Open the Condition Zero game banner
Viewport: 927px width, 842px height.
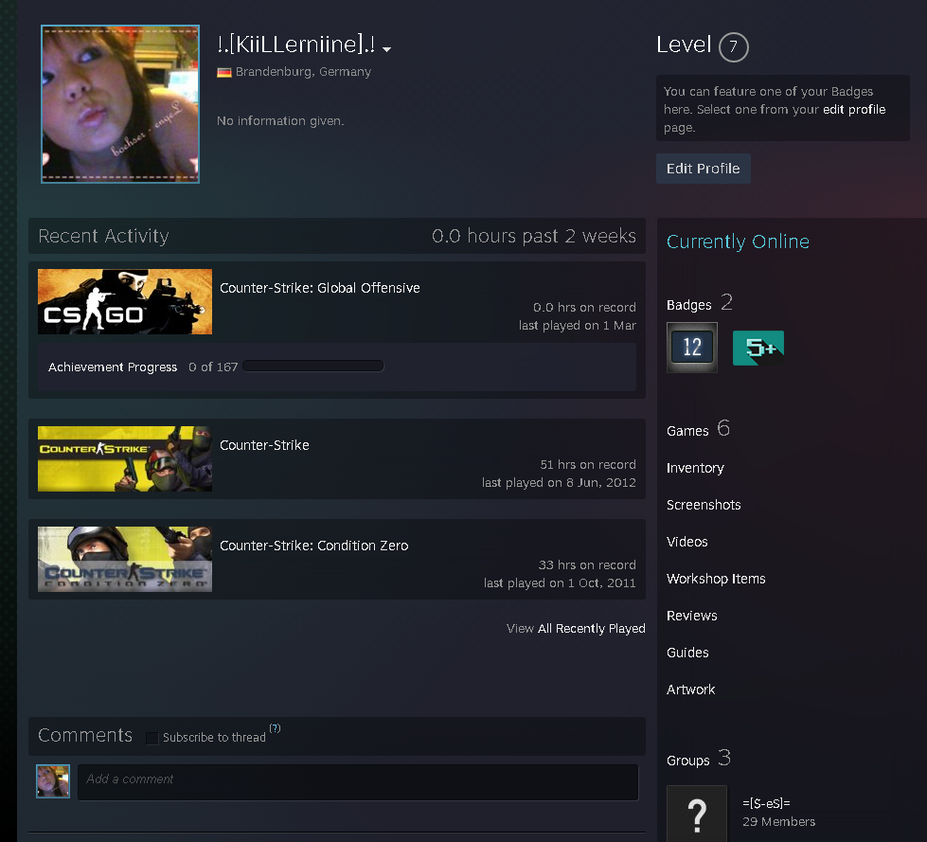(x=125, y=560)
